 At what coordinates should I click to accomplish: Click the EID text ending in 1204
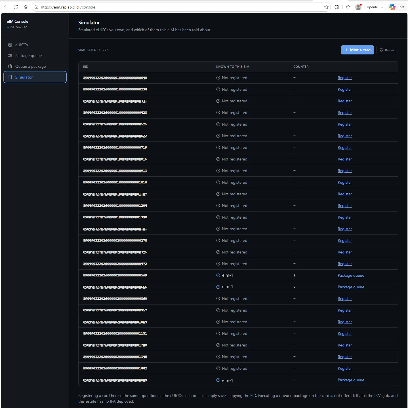point(115,206)
